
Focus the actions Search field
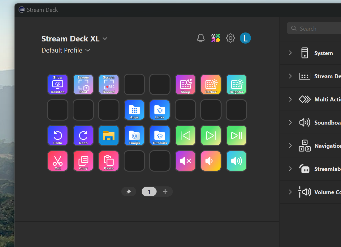click(x=314, y=28)
